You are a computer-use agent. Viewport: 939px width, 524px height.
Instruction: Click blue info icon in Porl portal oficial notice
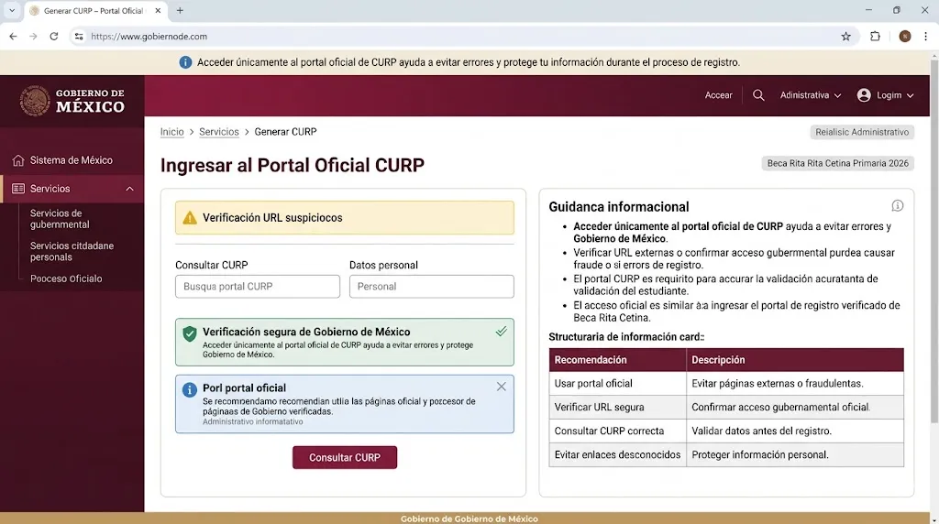pyautogui.click(x=189, y=390)
